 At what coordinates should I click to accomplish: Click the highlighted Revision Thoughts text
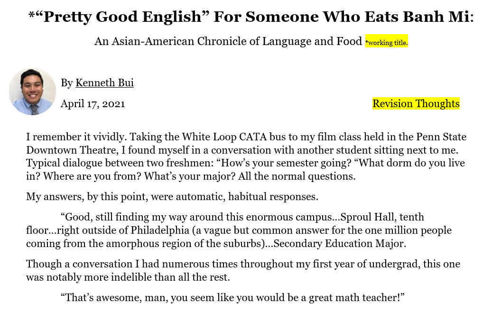point(416,104)
